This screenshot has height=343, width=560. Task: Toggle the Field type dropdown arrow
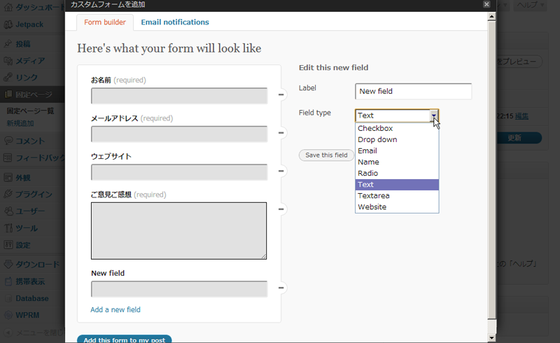pyautogui.click(x=433, y=115)
